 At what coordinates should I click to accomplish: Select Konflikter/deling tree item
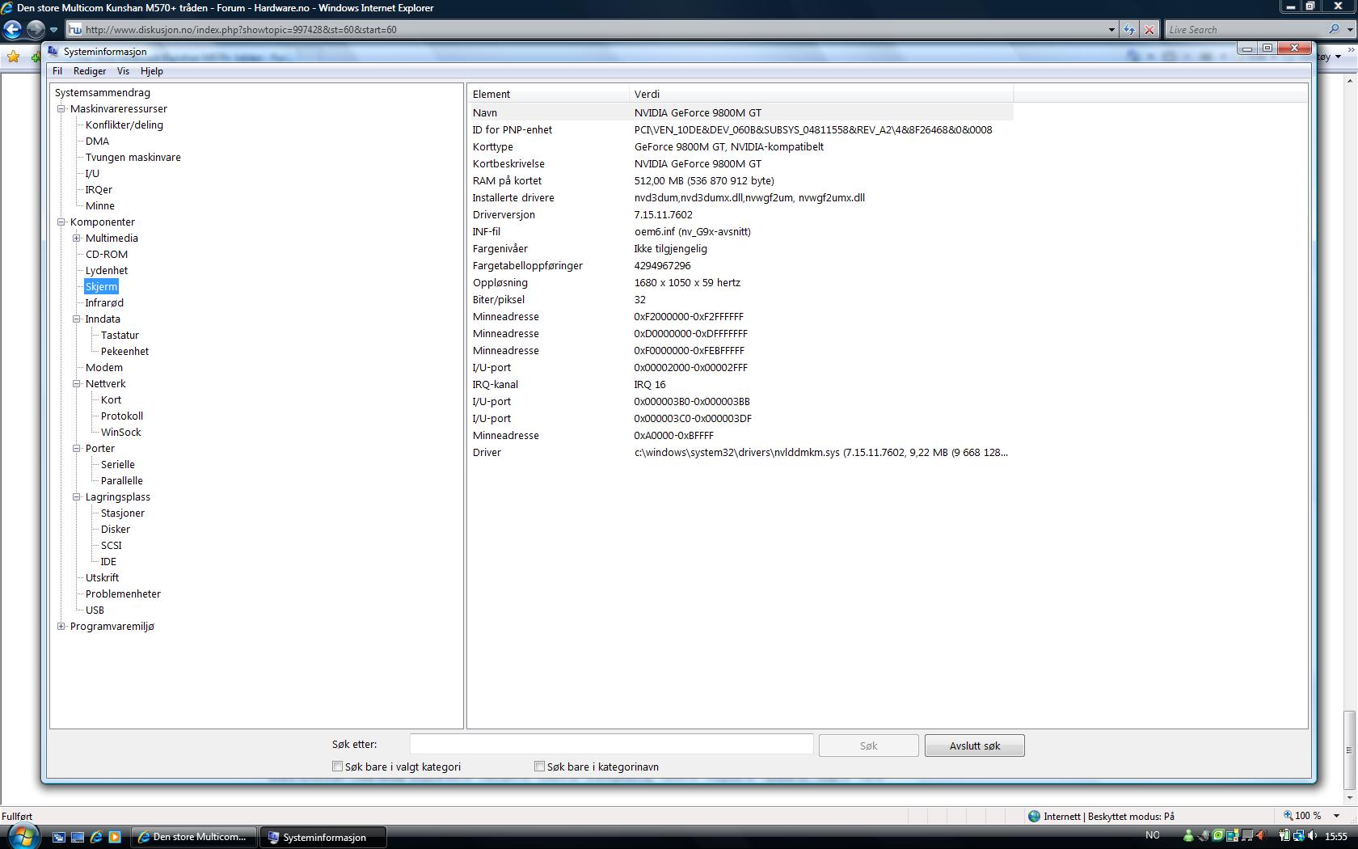click(124, 125)
